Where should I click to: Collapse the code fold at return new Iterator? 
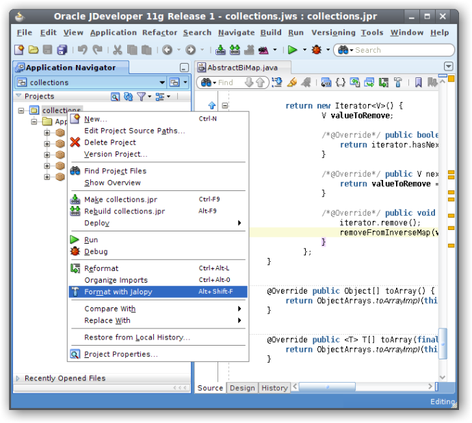point(225,105)
